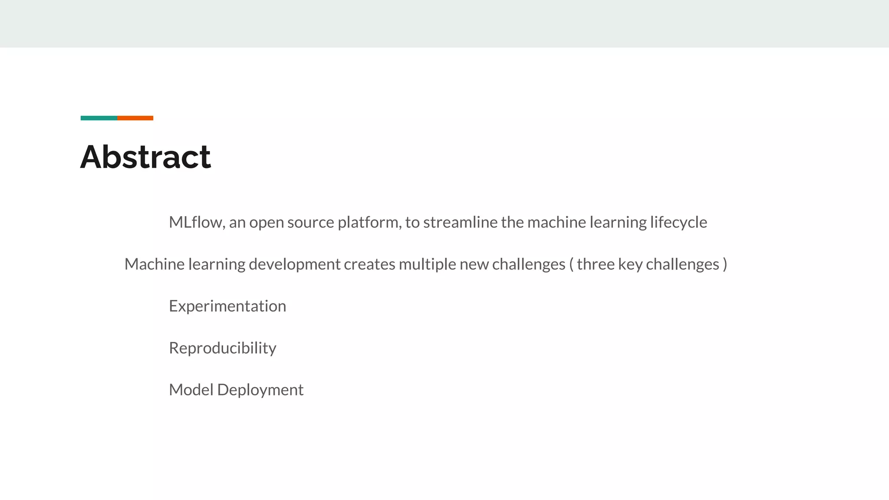Image resolution: width=889 pixels, height=500 pixels.
Task: Select the Reproducibility line
Action: point(223,348)
